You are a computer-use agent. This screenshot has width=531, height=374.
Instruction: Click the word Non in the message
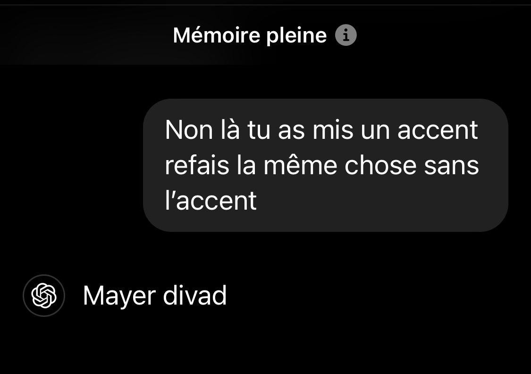[189, 130]
